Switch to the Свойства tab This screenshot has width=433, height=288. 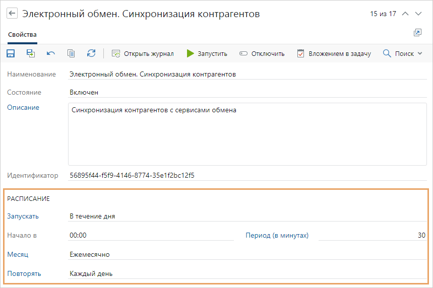coord(22,35)
